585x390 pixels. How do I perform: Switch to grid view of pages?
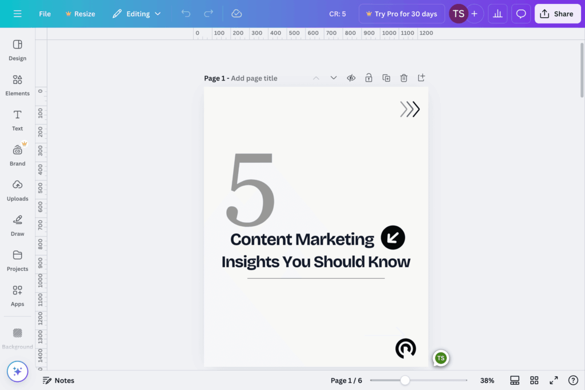pyautogui.click(x=534, y=380)
